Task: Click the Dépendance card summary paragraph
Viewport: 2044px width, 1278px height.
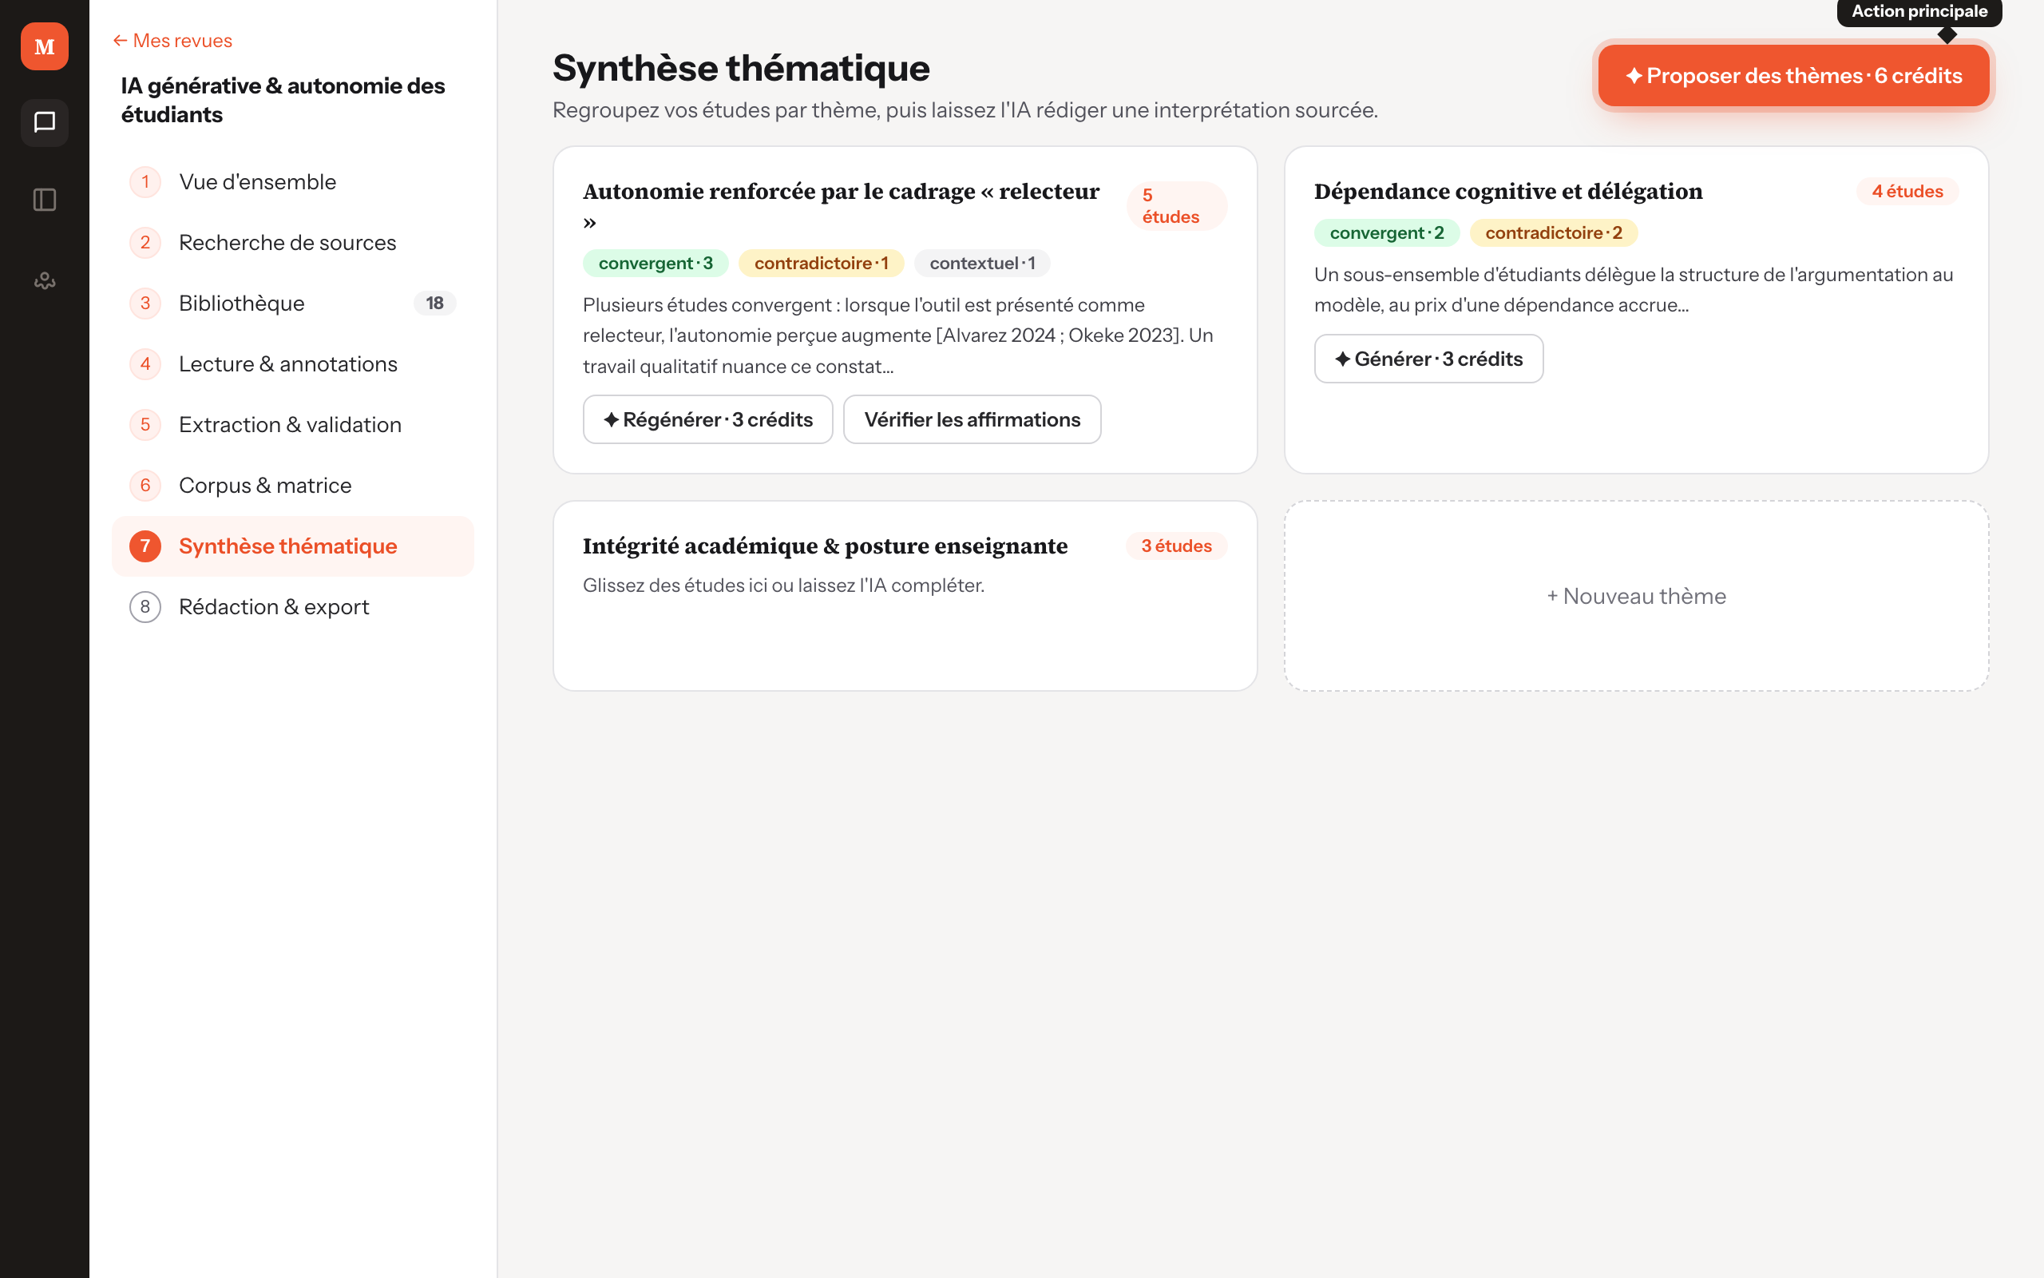Action: click(1634, 290)
